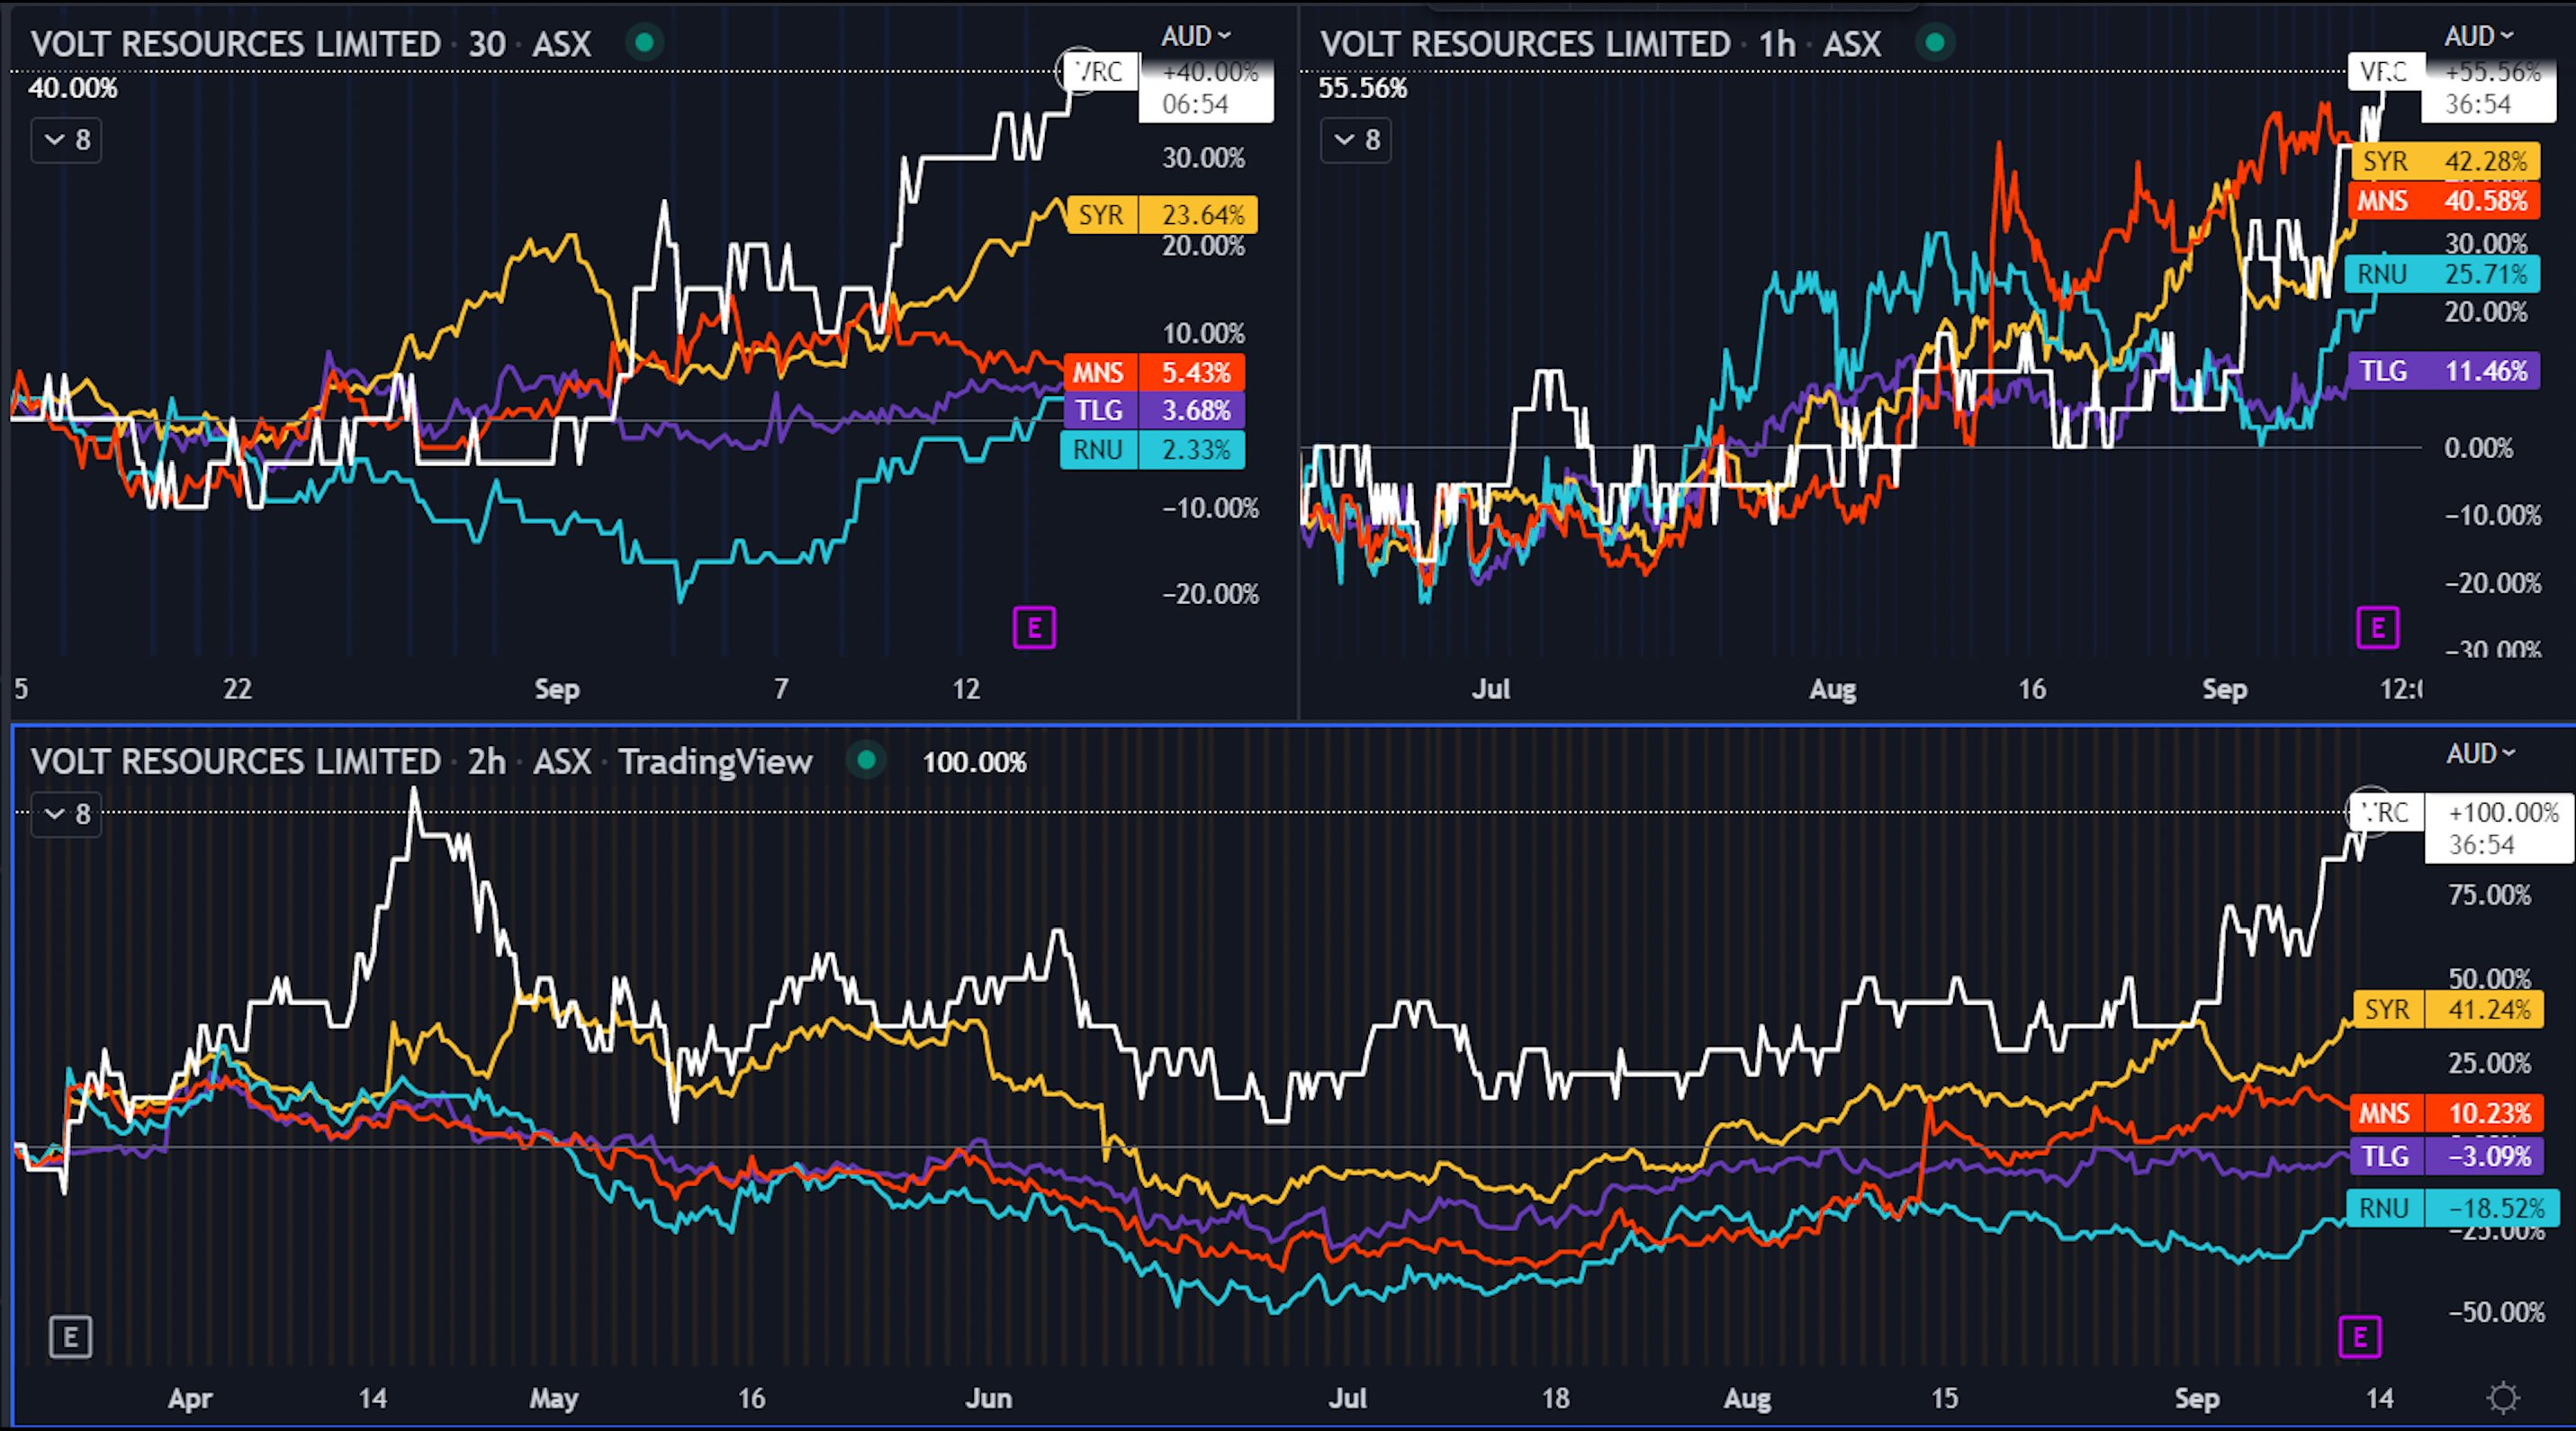Expand the 8 indicators legend in 2h chart

pos(66,814)
